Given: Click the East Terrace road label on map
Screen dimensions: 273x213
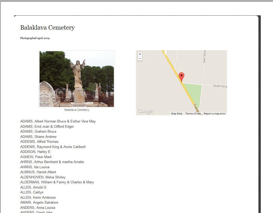Looking at the screenshot, I should (x=204, y=56).
